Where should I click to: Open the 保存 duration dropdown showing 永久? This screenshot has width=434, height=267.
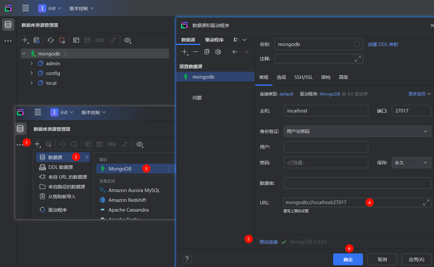coord(411,162)
